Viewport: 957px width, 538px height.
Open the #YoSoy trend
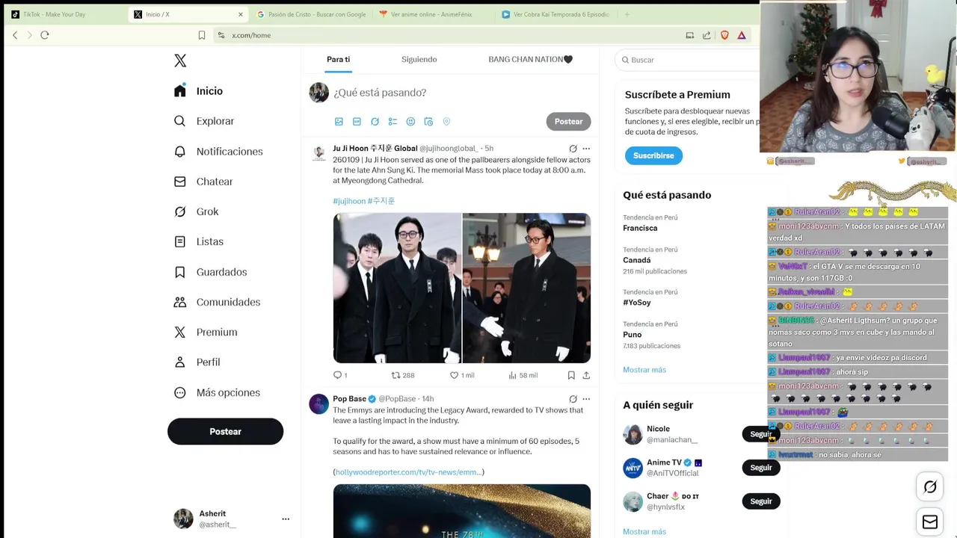(637, 303)
